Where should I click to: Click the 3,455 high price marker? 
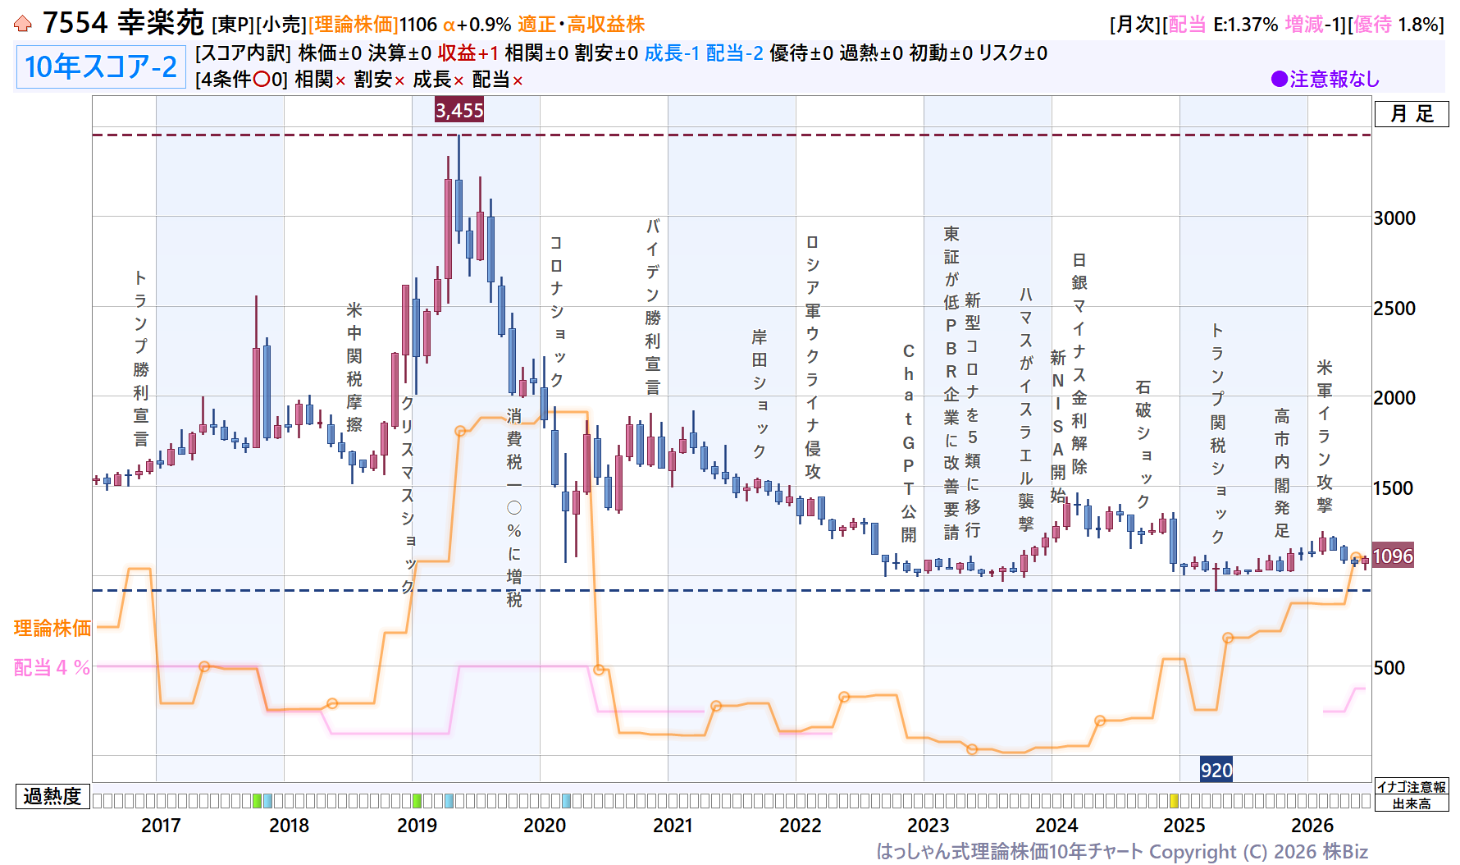pyautogui.click(x=459, y=110)
